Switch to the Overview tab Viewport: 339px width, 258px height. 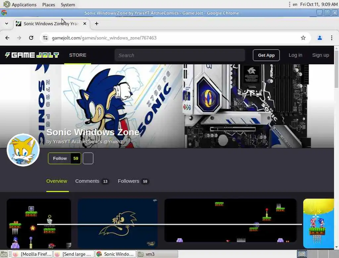57,181
